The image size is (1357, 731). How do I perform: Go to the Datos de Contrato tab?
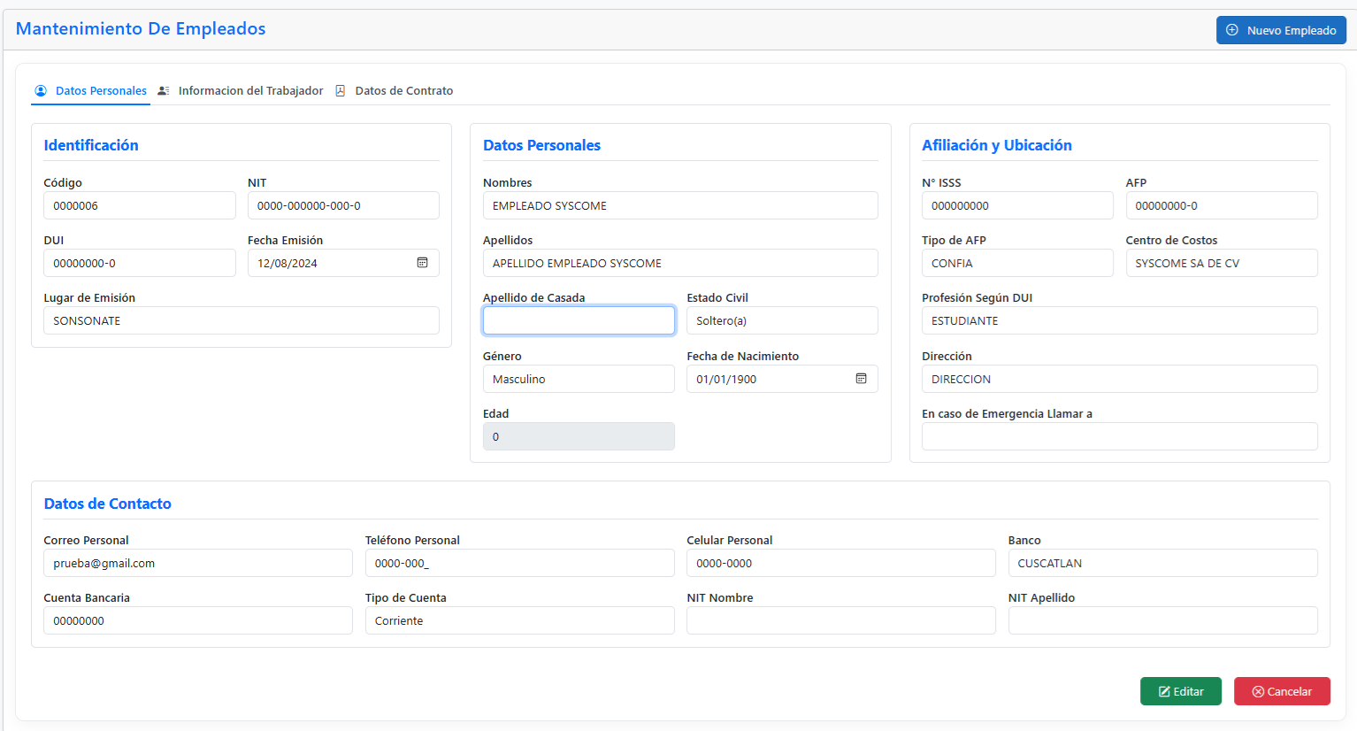pos(404,91)
